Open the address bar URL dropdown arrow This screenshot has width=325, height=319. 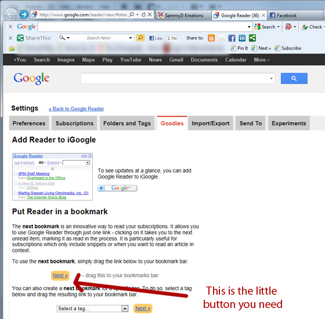137,14
